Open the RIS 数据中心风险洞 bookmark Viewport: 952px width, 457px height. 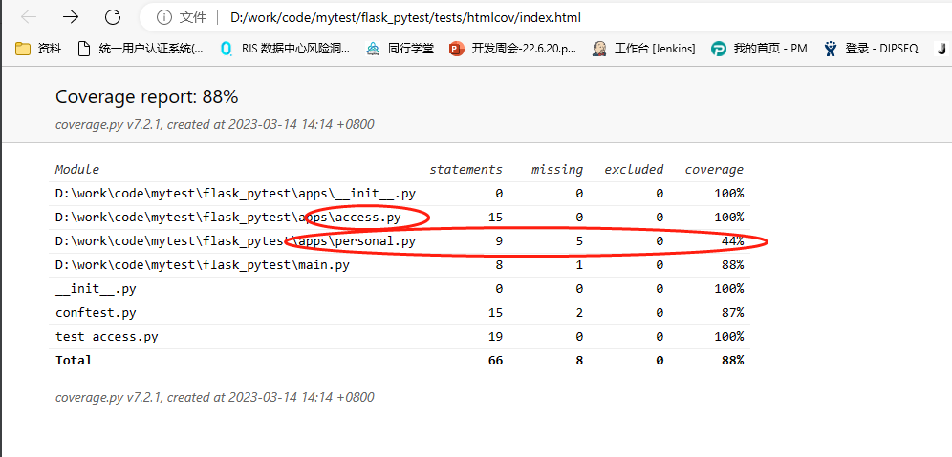(285, 49)
